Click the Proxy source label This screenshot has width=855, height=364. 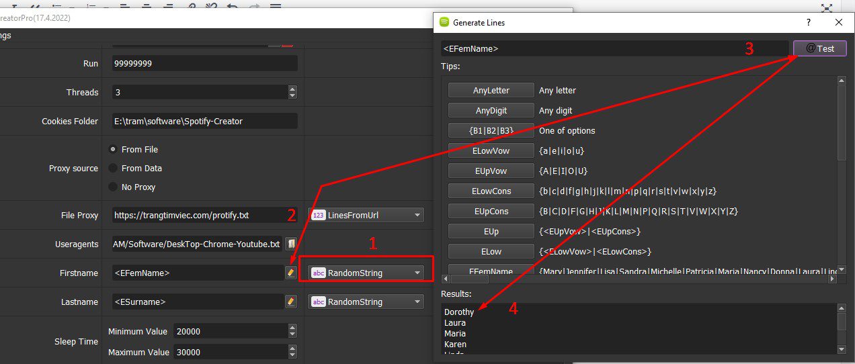73,168
